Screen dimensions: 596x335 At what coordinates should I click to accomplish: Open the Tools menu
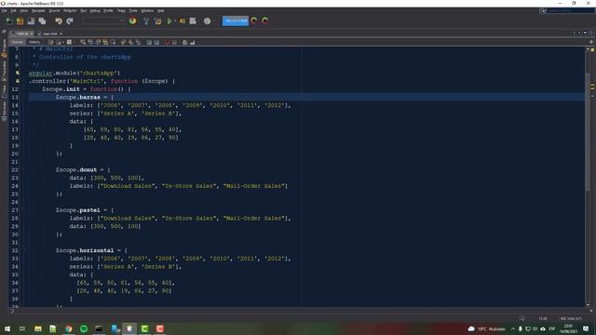(133, 10)
